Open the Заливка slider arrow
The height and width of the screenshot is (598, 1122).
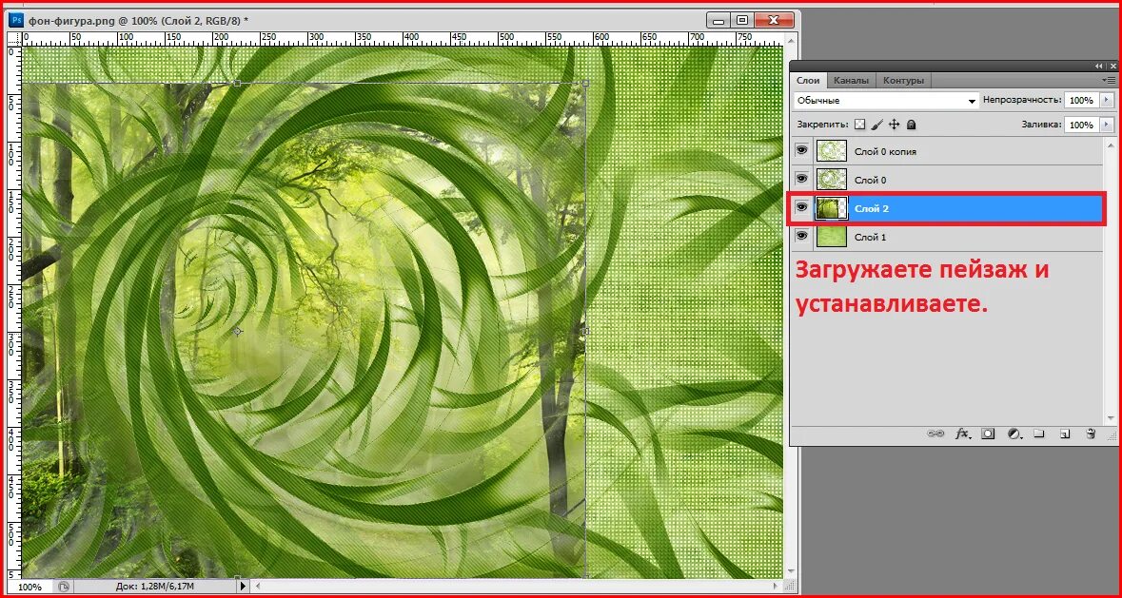[1108, 125]
